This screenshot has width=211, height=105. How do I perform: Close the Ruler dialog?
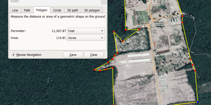pyautogui.click(x=104, y=2)
